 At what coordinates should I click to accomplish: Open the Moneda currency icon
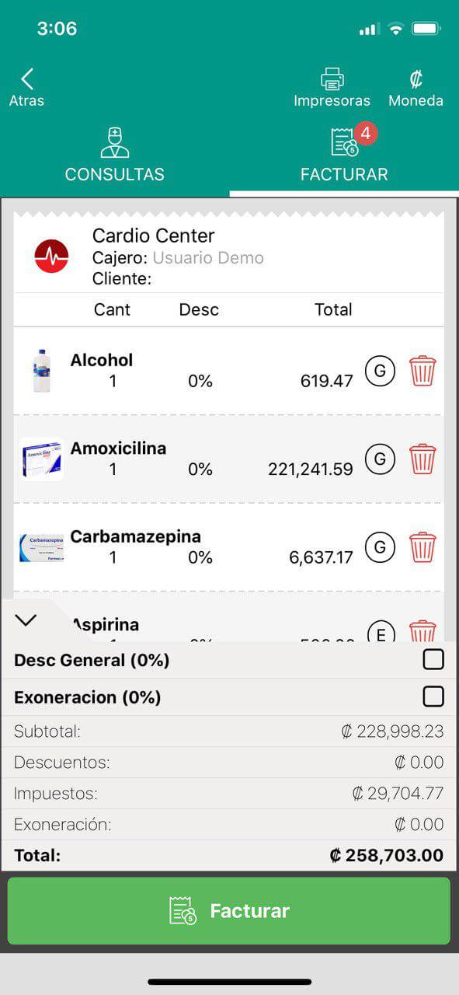(416, 79)
